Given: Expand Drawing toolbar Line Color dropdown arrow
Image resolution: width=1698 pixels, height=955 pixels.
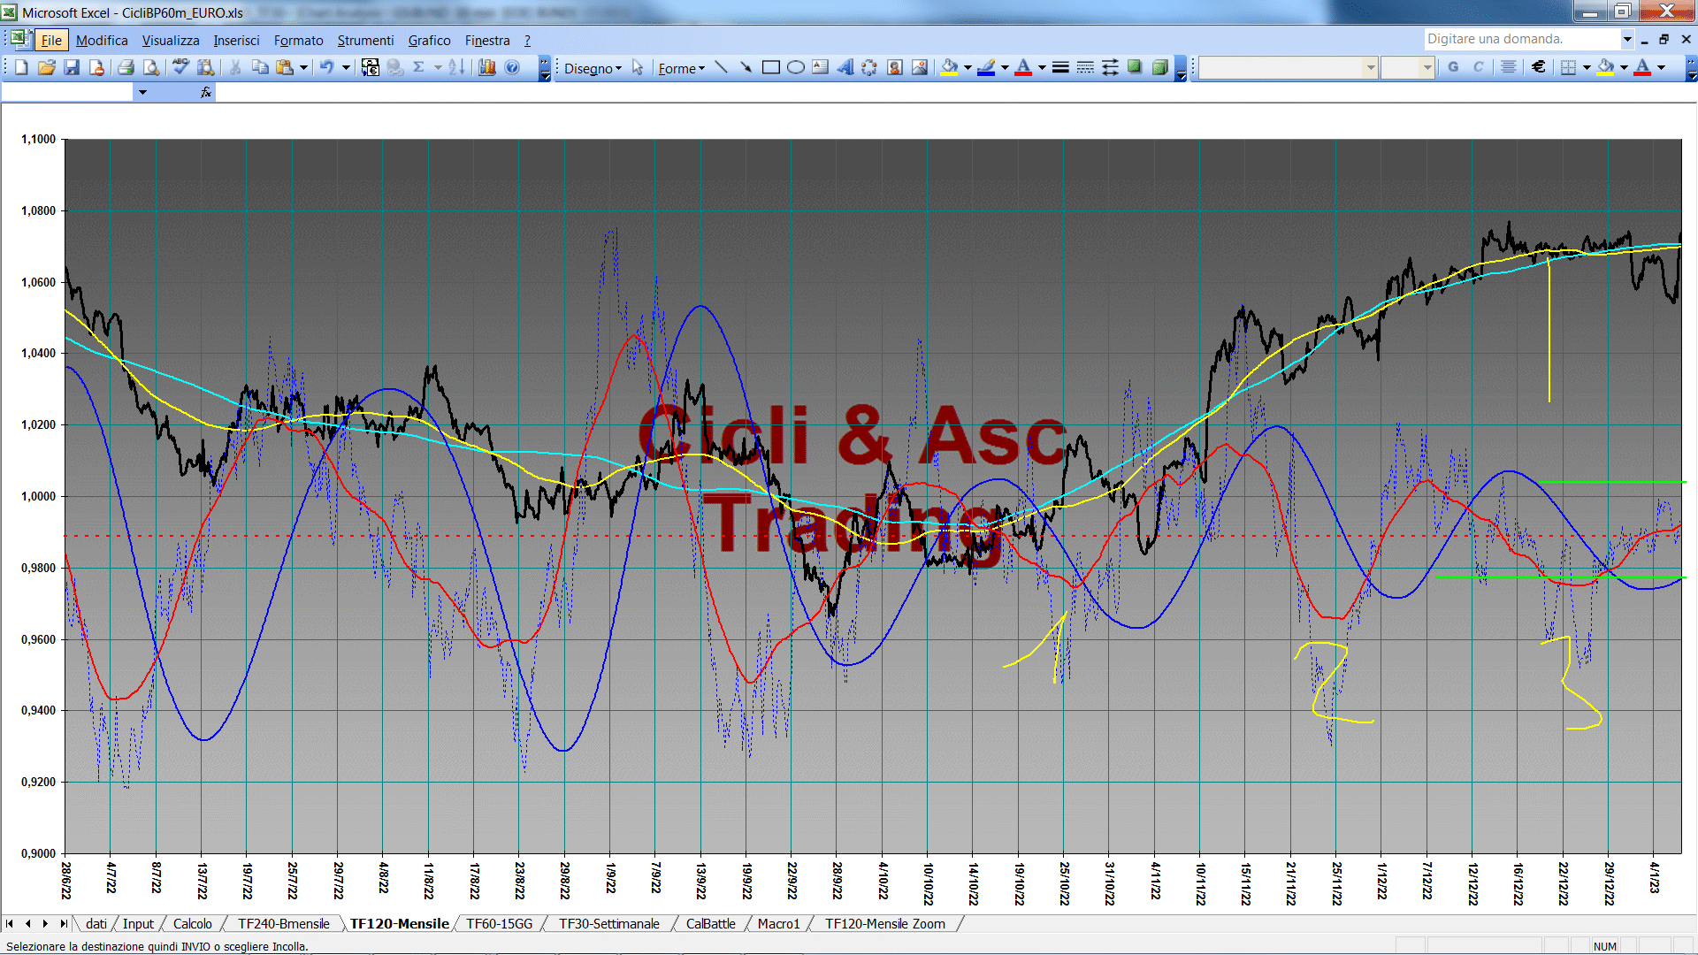Looking at the screenshot, I should point(1005,67).
